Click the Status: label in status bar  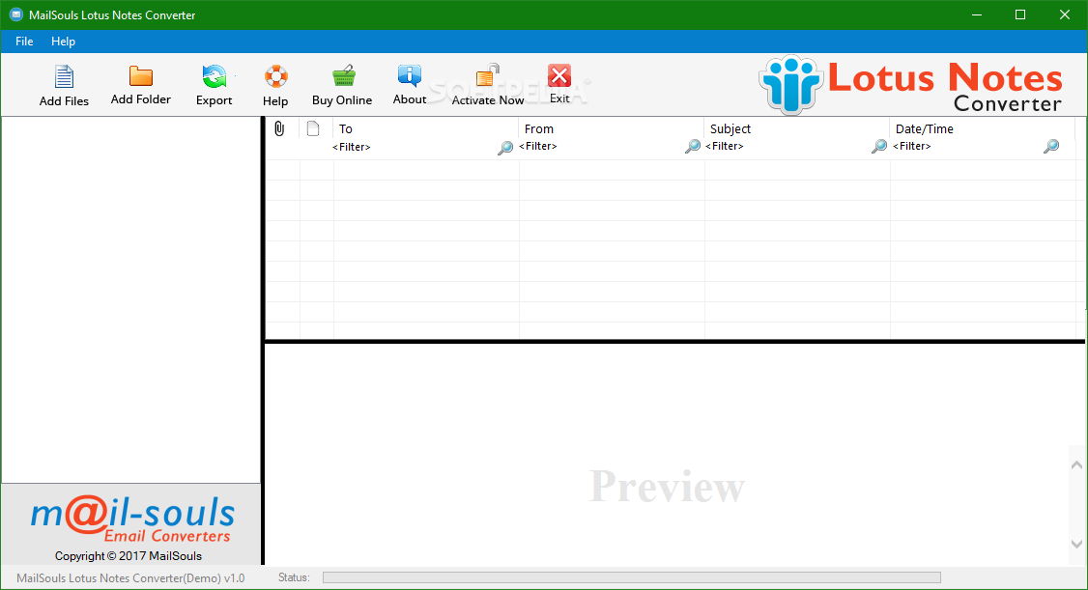(294, 577)
